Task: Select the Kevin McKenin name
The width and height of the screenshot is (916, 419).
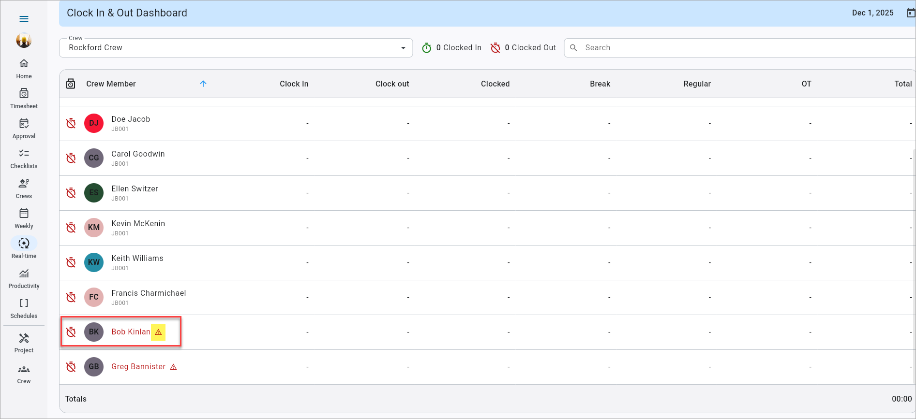Action: click(138, 224)
